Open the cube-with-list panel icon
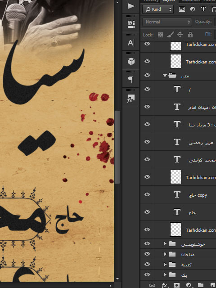The height and width of the screenshot is (288, 216). coord(131,24)
